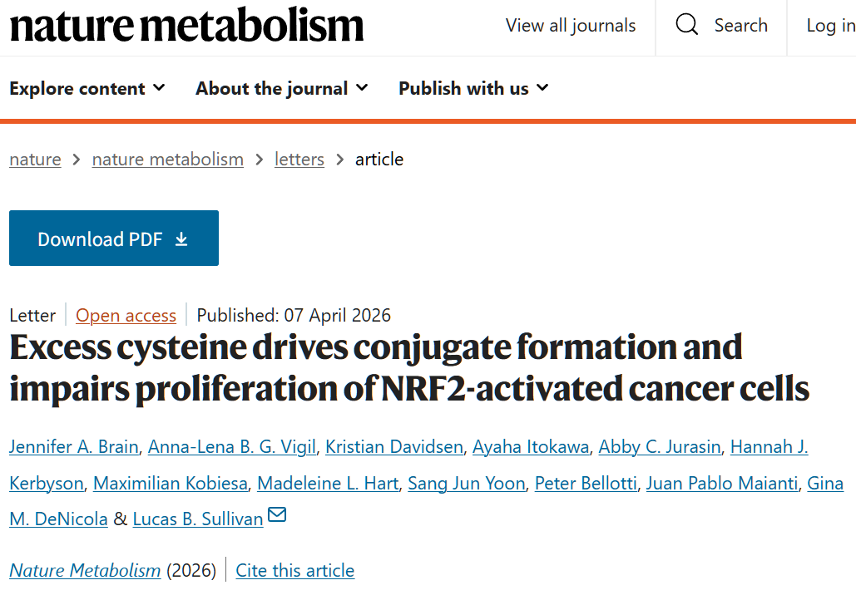View author Lucas B. Sullivan
The width and height of the screenshot is (856, 595).
198,519
